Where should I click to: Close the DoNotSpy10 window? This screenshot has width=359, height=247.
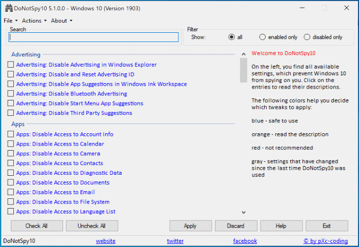347,8
